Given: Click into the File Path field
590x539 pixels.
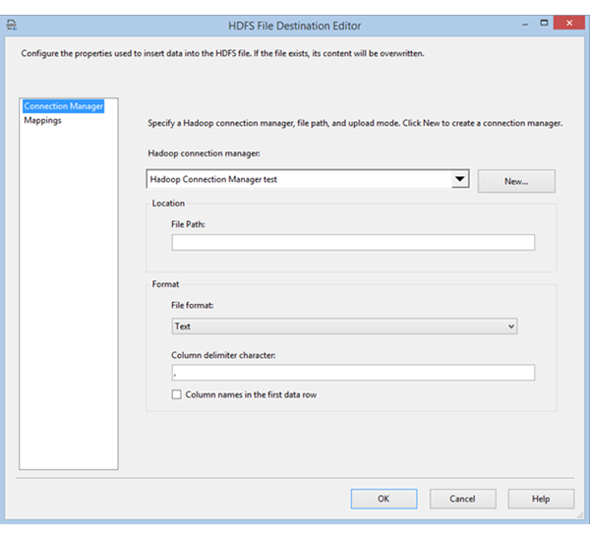Looking at the screenshot, I should 353,243.
